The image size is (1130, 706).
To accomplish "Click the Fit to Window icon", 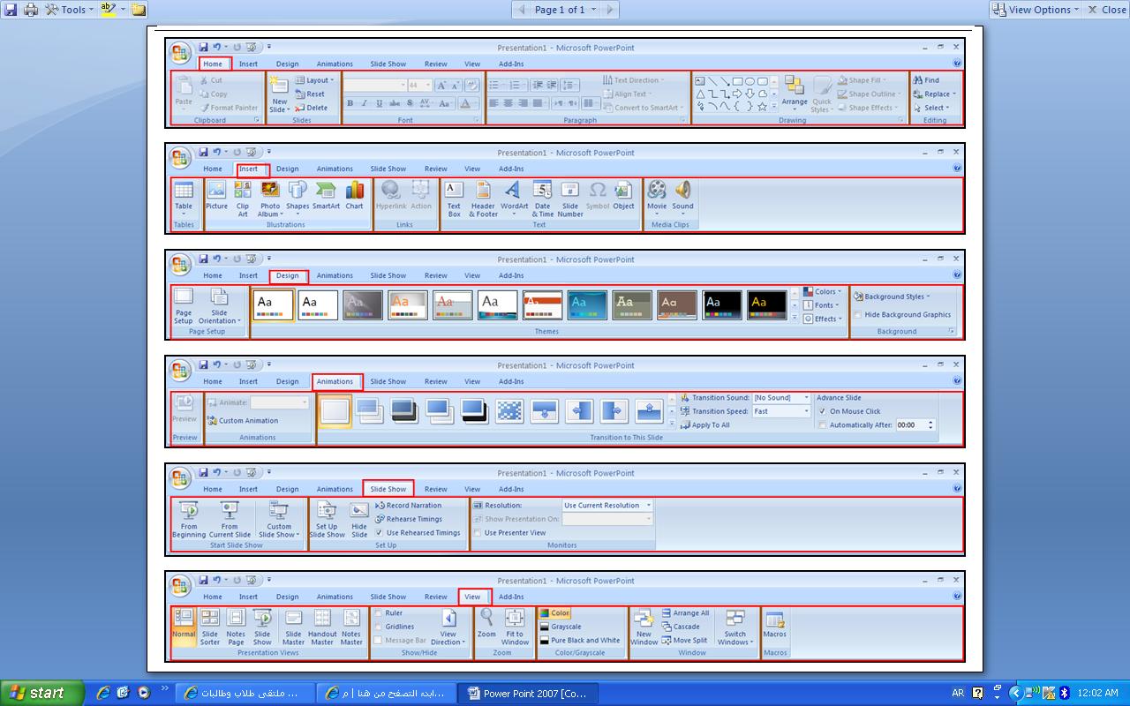I will pyautogui.click(x=515, y=619).
